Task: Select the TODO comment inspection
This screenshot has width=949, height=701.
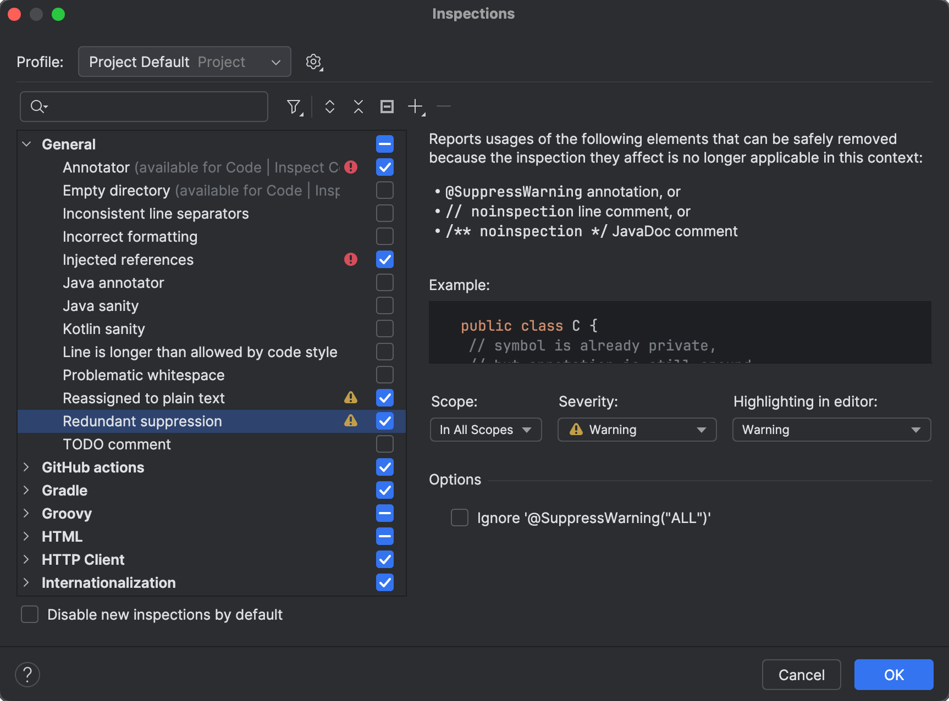Action: [x=117, y=444]
